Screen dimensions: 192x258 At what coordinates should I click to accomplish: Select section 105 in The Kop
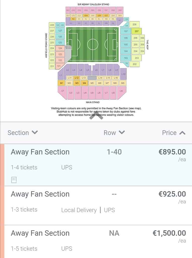click(126, 44)
